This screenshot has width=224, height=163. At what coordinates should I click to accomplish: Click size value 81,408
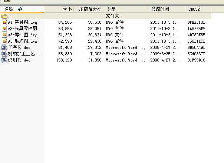(x=65, y=47)
